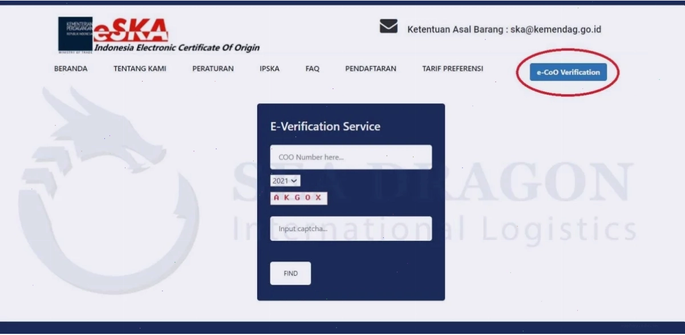Click the FIND button
Viewport: 685px width, 335px height.
290,273
